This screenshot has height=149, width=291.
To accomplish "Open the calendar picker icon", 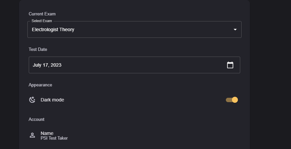I will 230,65.
